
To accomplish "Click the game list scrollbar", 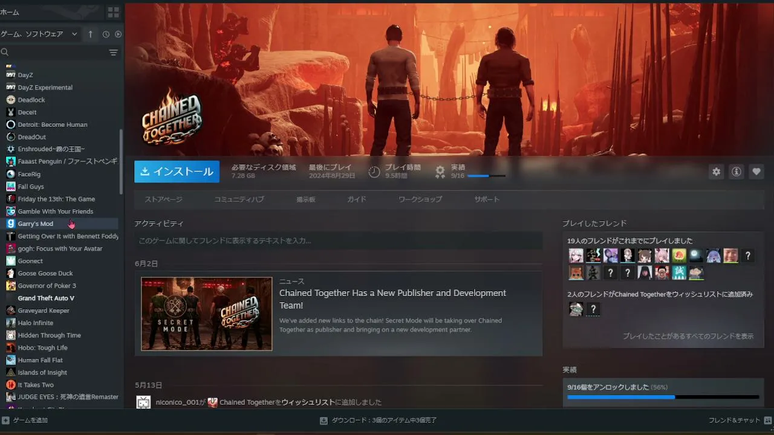I will 122,161.
